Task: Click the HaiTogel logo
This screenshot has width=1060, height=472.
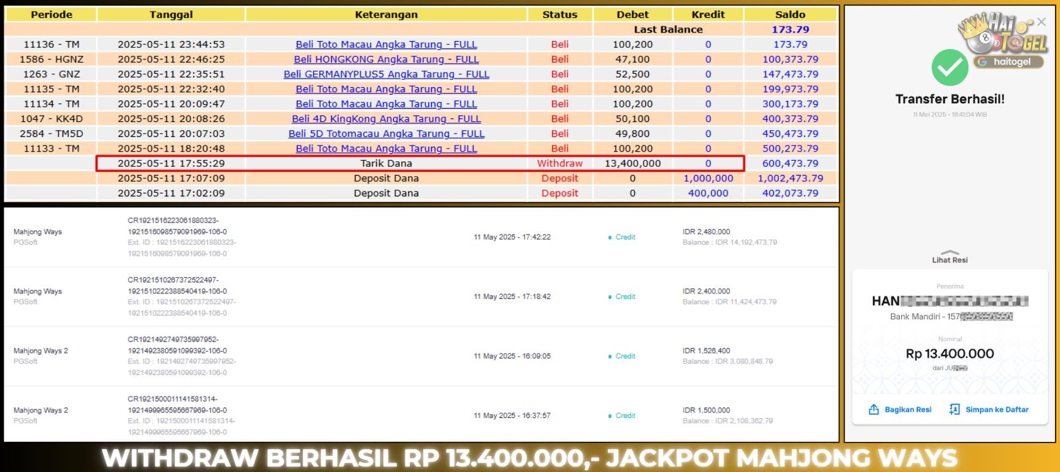Action: coord(1003,34)
